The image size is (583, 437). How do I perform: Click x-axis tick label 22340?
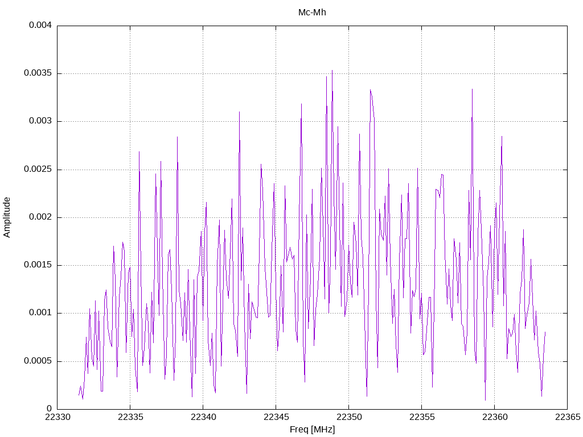click(x=203, y=417)
